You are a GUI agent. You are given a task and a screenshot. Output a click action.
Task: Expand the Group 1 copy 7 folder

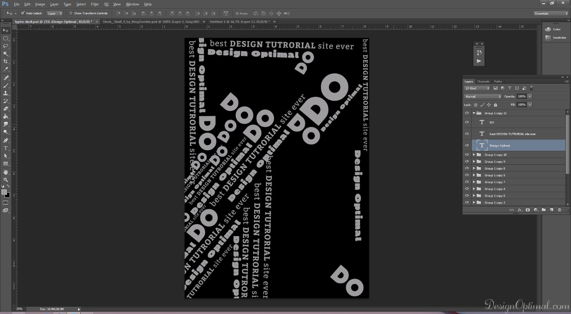point(474,182)
